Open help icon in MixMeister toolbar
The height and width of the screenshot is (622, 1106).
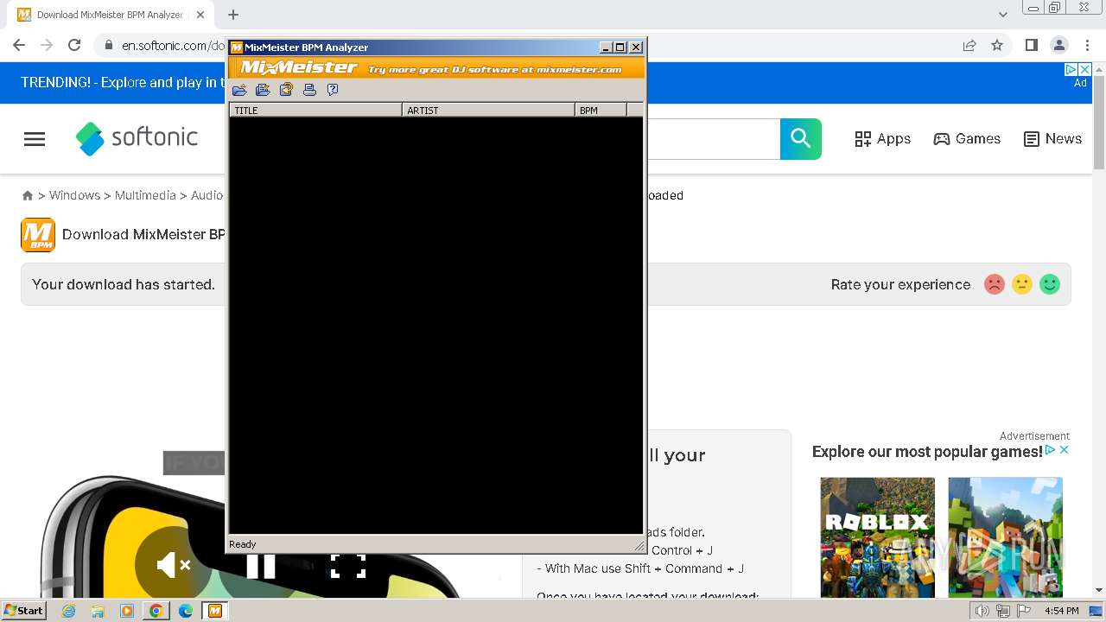[333, 90]
